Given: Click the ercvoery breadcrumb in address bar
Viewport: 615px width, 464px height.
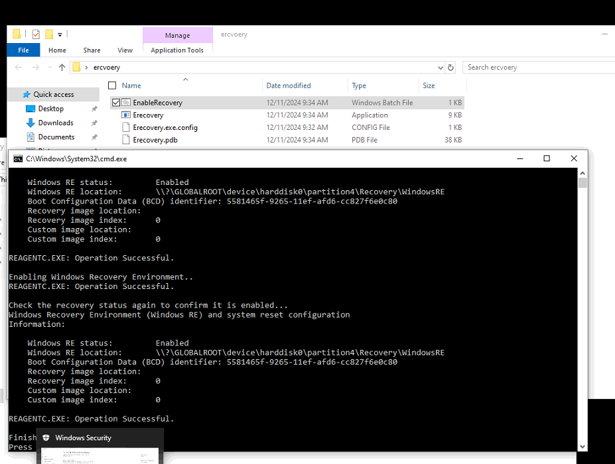Looking at the screenshot, I should [107, 68].
